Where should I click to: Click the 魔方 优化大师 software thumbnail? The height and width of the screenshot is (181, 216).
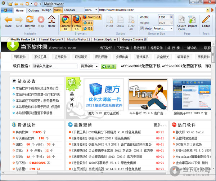(104, 94)
